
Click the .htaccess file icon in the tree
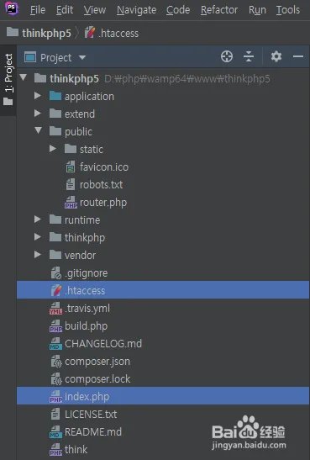point(56,290)
